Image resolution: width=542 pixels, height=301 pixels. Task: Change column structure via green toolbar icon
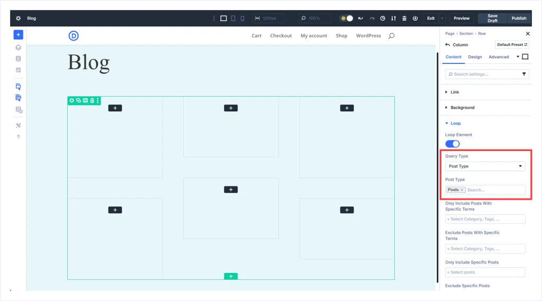85,100
